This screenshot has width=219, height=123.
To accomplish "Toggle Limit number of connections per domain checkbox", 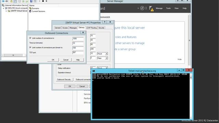I will click(30, 47).
